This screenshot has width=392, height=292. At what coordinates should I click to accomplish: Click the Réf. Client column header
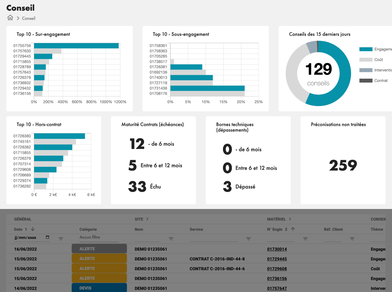(x=333, y=229)
